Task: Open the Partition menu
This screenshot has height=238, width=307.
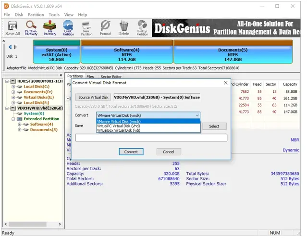Action: point(36,15)
